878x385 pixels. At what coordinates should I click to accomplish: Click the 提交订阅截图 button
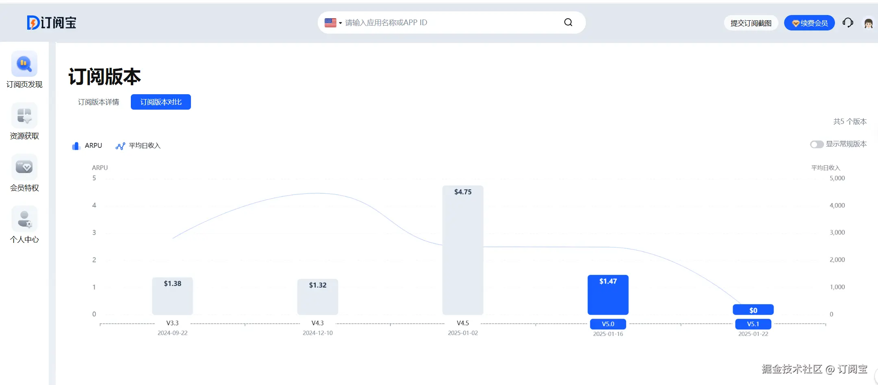(750, 23)
